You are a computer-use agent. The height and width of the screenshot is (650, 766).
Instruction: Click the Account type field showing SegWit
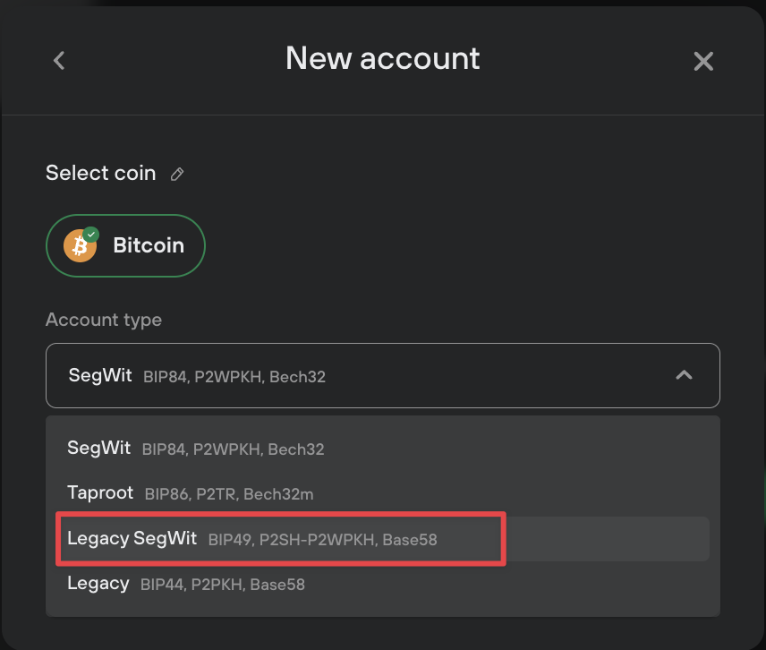point(382,375)
